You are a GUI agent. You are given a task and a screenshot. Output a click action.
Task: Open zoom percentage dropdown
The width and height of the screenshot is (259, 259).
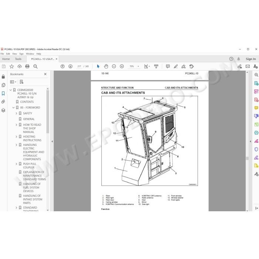coord(138,66)
